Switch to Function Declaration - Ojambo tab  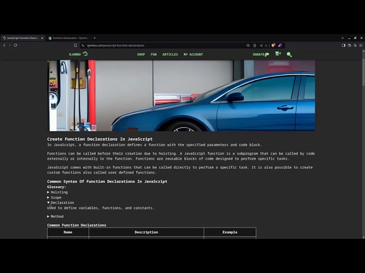(x=68, y=38)
